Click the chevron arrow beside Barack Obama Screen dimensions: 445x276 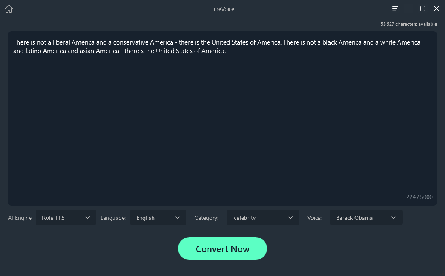click(394, 218)
